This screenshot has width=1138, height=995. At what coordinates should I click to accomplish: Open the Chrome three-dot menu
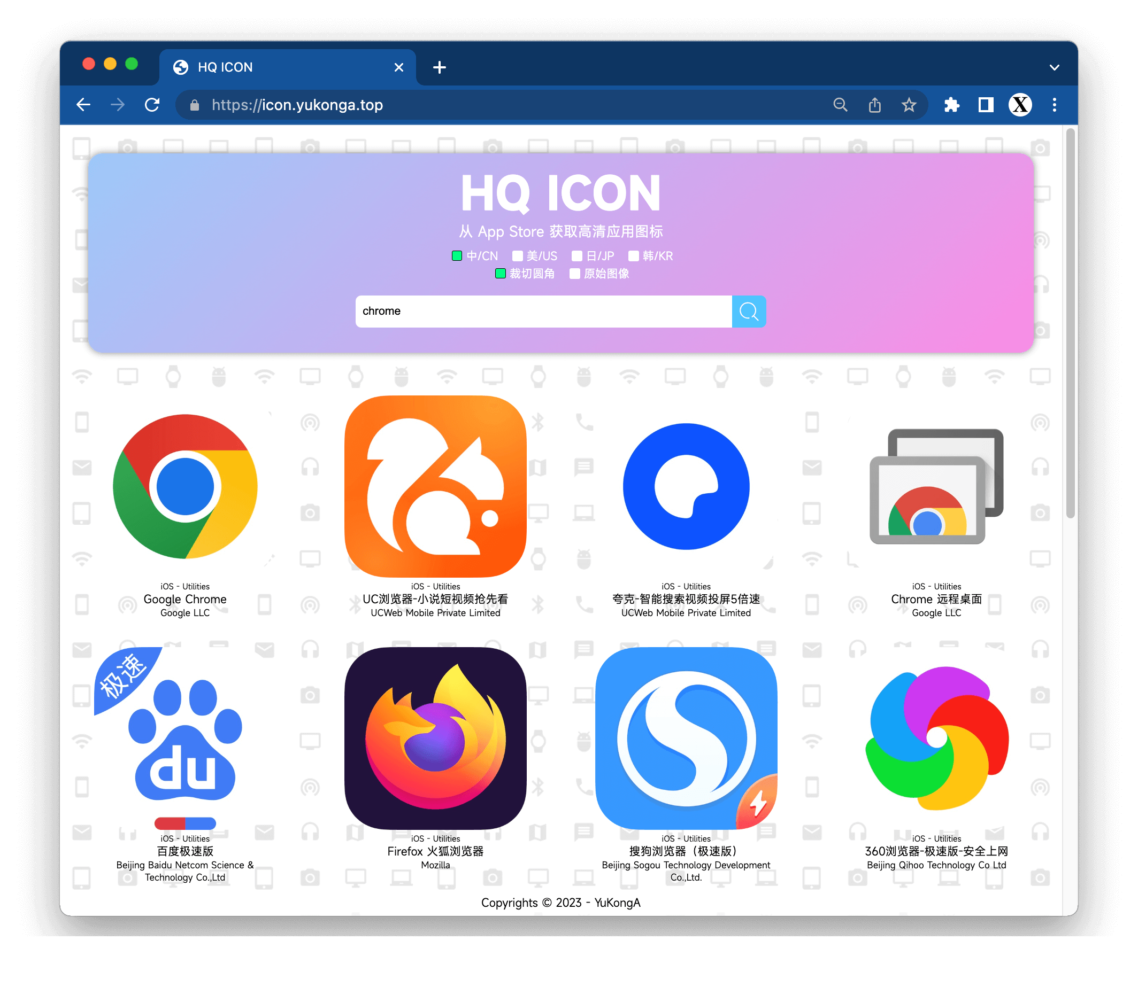[x=1054, y=105]
